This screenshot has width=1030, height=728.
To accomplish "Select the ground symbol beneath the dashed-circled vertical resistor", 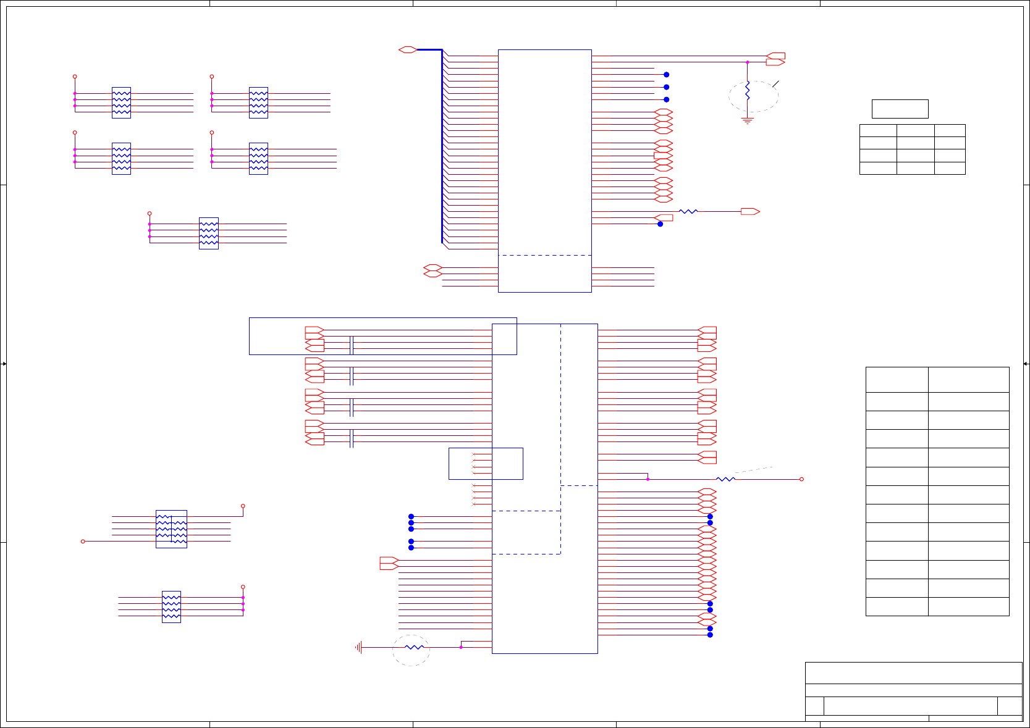I will point(748,121).
